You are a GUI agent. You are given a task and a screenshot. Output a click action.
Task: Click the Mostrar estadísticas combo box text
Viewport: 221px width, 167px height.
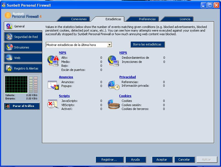coord(71,45)
